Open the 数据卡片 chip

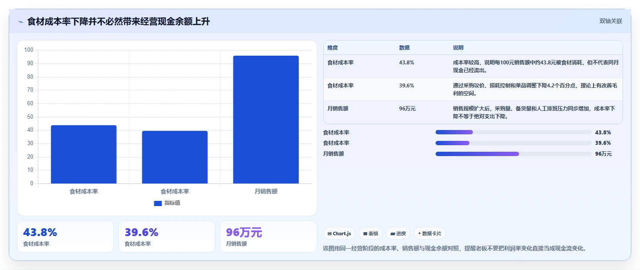(x=429, y=233)
